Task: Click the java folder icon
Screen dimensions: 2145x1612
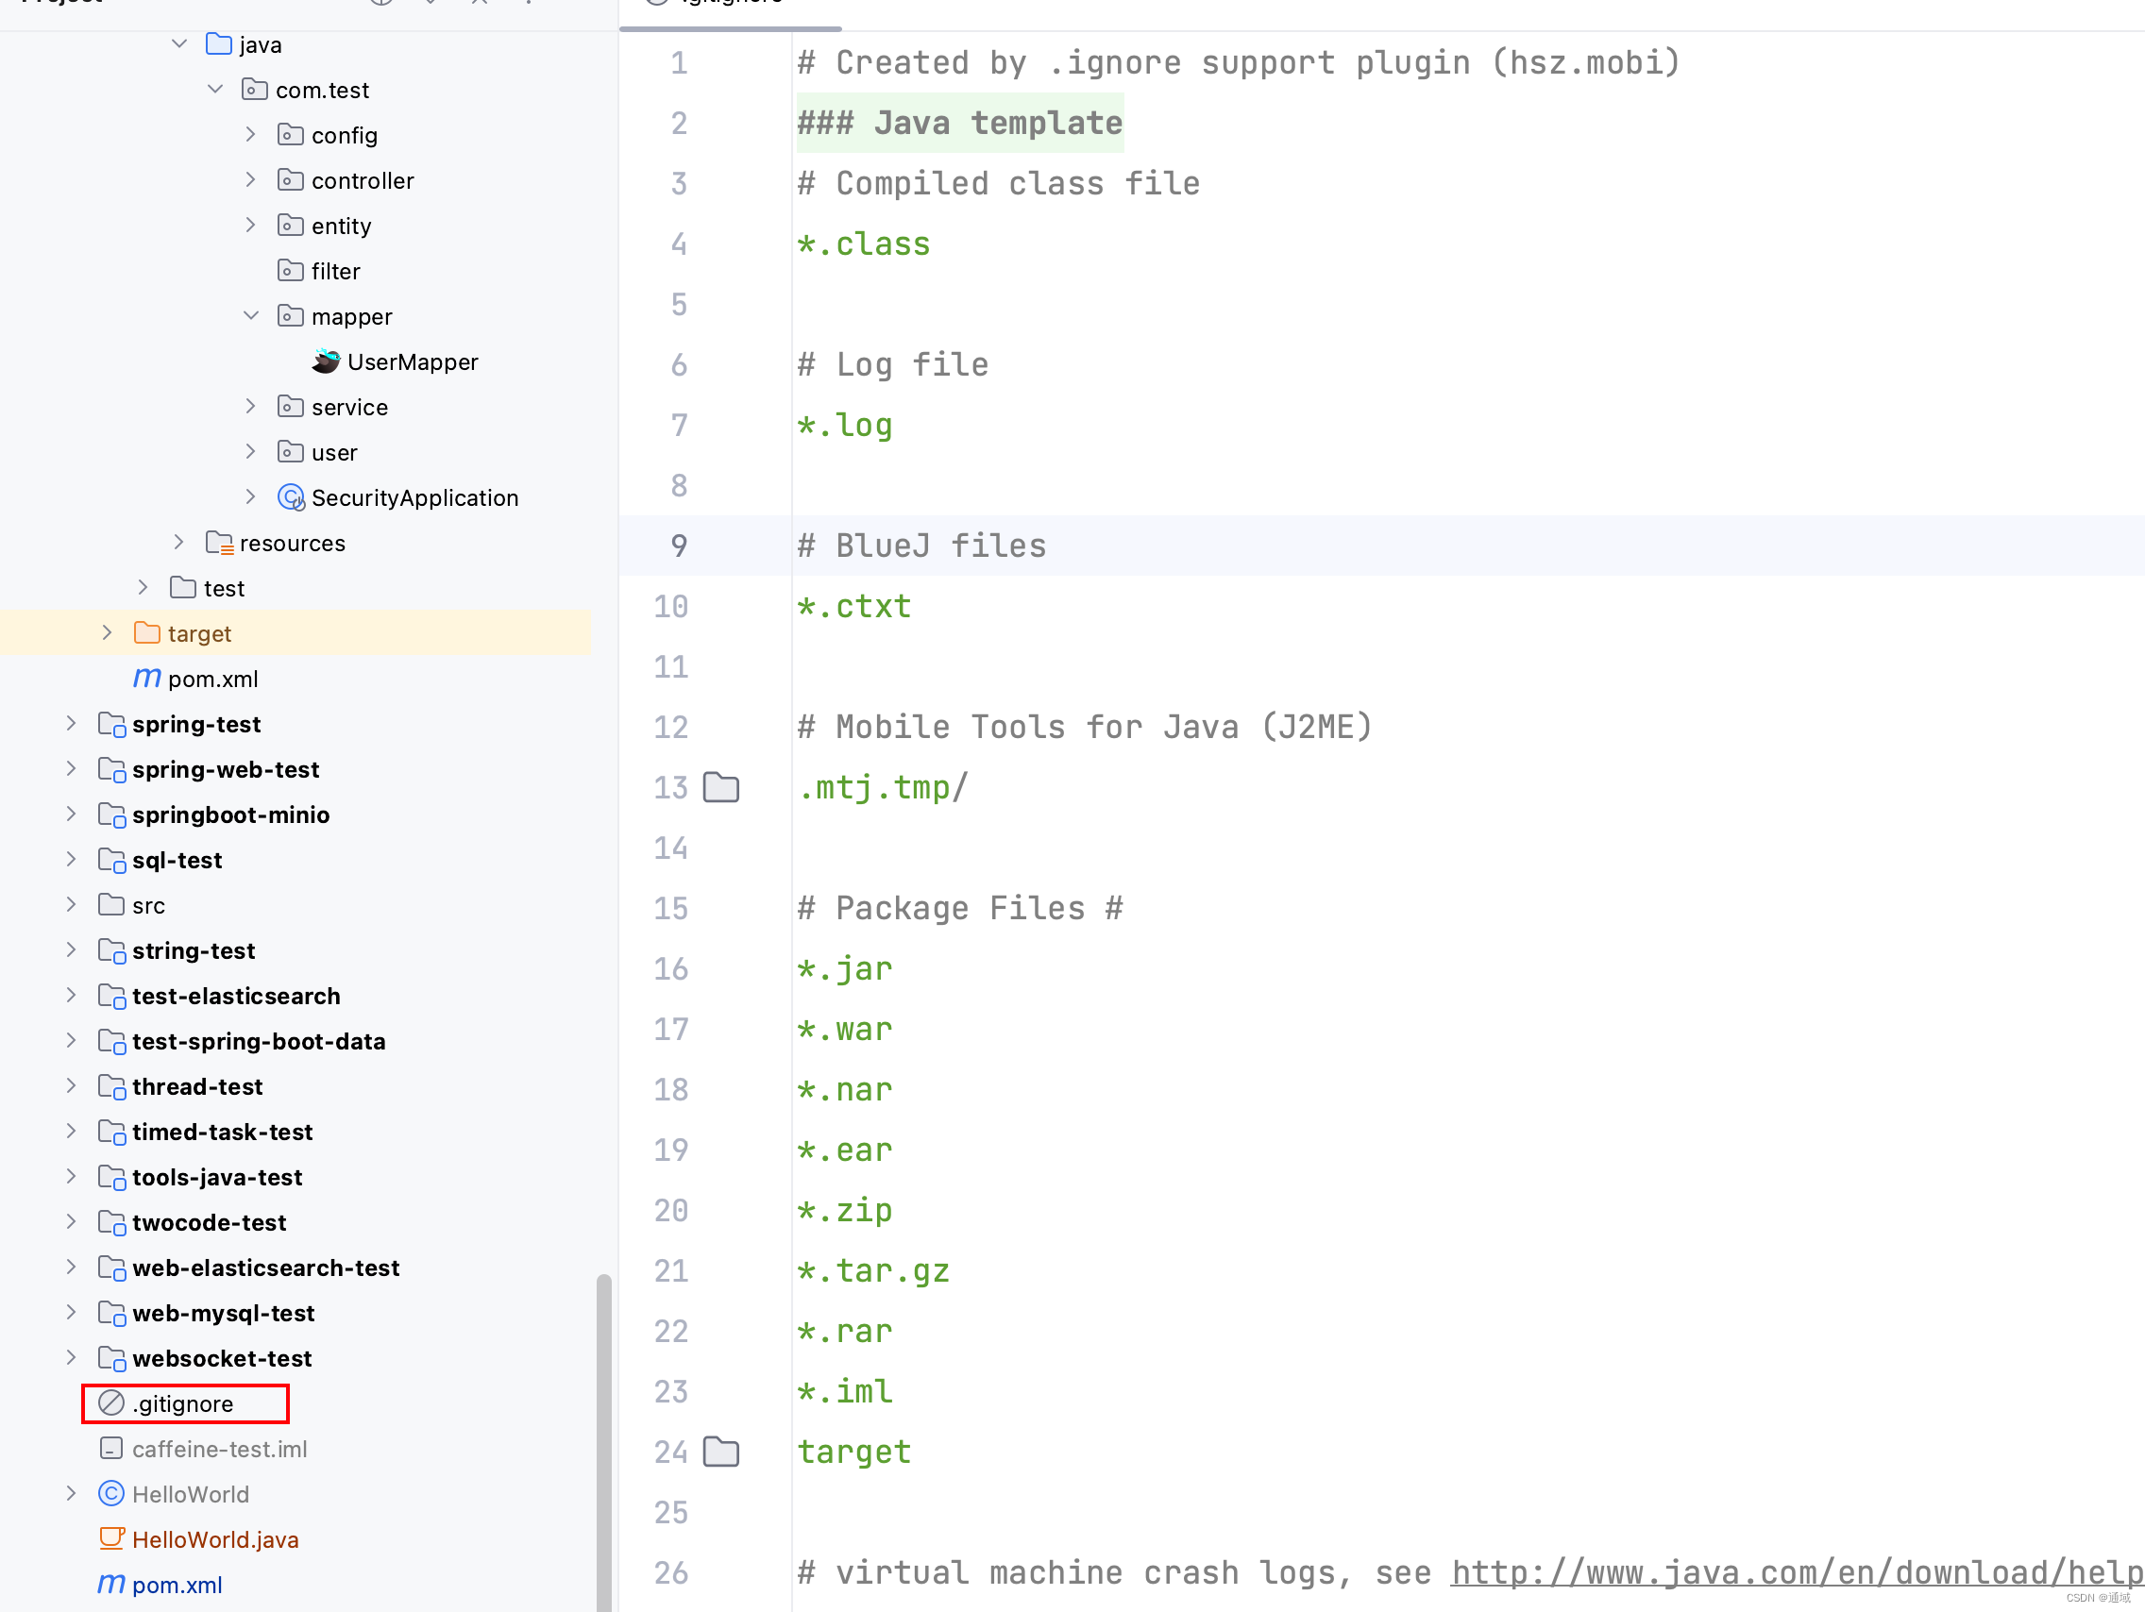Action: [x=219, y=43]
